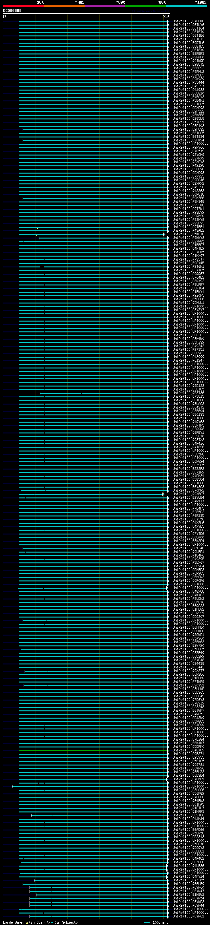Open the UniRef100_A4SAD2 entry
Viewport: 210px width, 925px height.
pyautogui.click(x=188, y=231)
